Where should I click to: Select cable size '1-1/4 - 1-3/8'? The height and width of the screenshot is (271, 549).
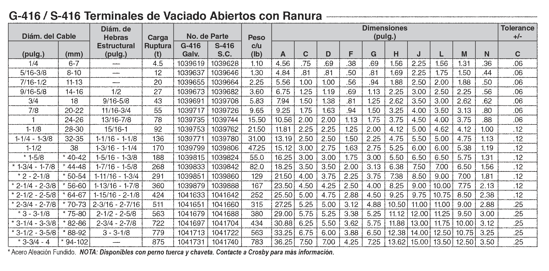(33, 139)
